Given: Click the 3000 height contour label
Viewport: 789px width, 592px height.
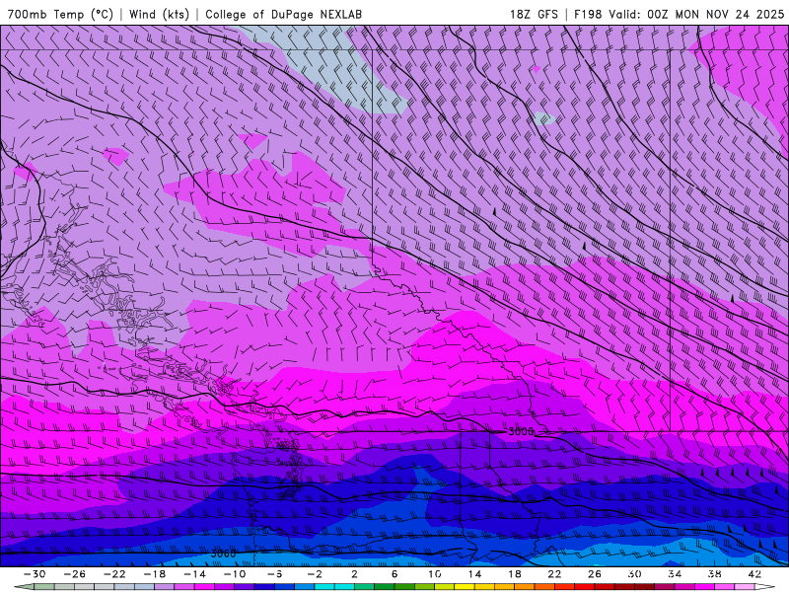Looking at the screenshot, I should point(521,431).
